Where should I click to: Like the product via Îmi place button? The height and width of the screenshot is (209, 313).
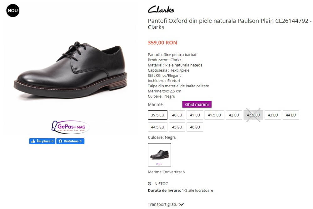(42, 141)
